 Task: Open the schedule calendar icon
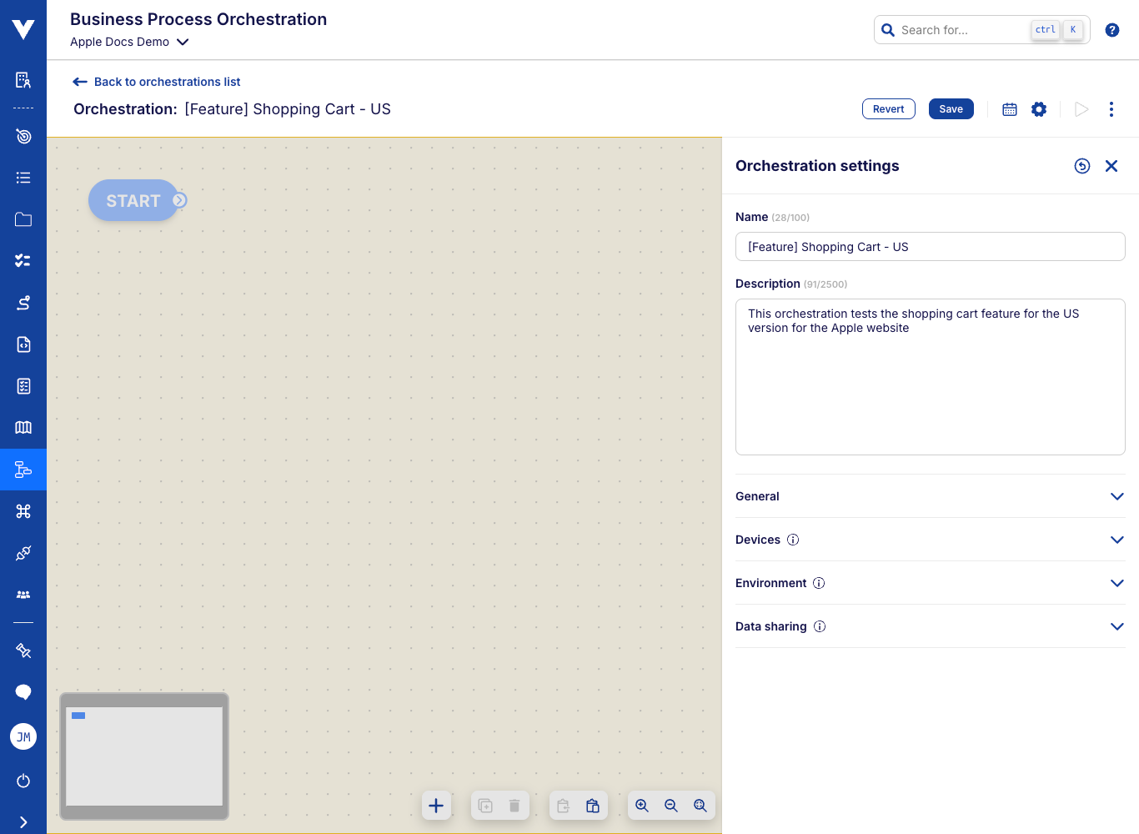click(1009, 108)
